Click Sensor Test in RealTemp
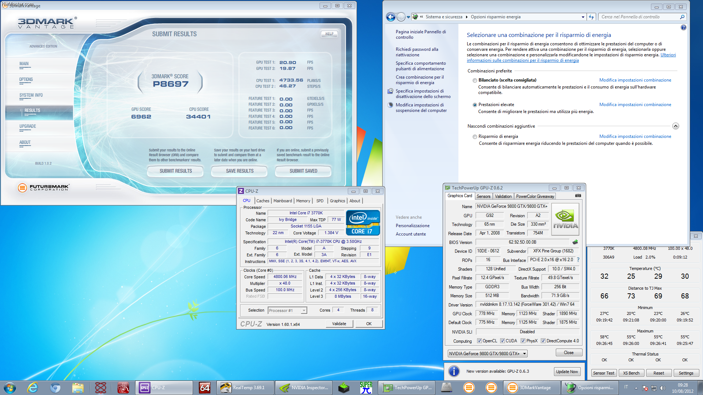The width and height of the screenshot is (703, 395). (604, 373)
